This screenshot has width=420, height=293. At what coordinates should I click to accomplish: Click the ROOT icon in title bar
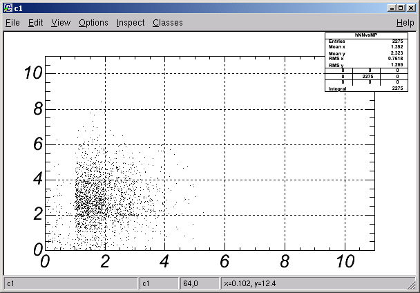(x=8, y=8)
